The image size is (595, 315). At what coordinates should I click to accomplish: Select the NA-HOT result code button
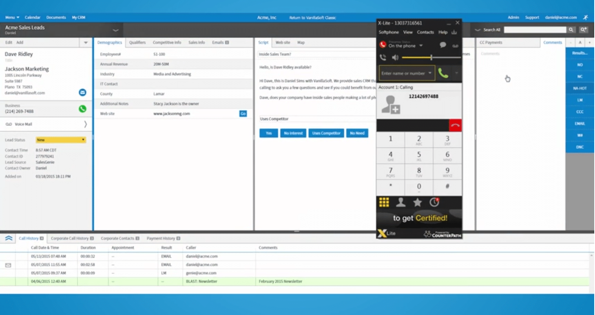point(580,88)
